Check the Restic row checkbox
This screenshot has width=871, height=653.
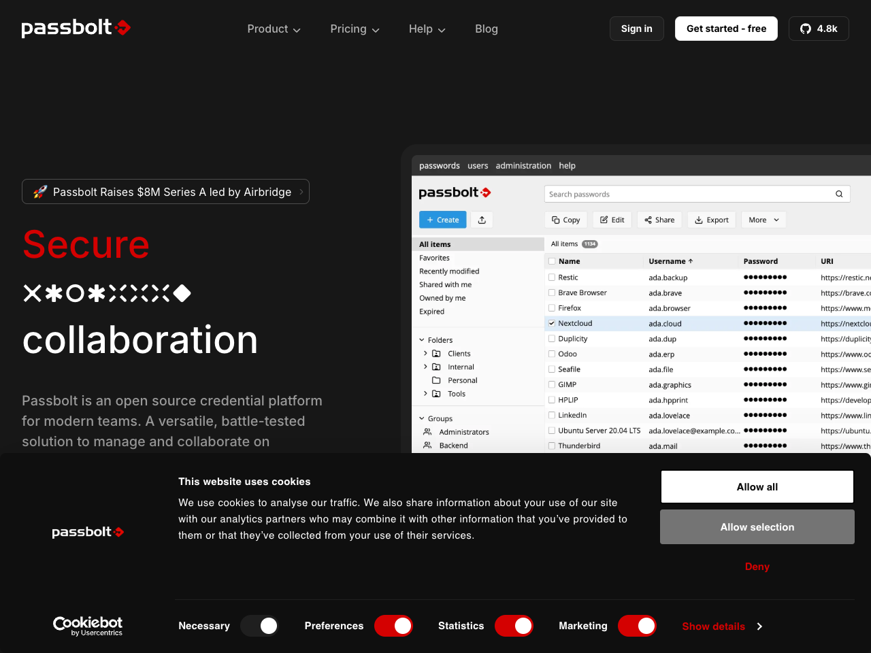(552, 278)
